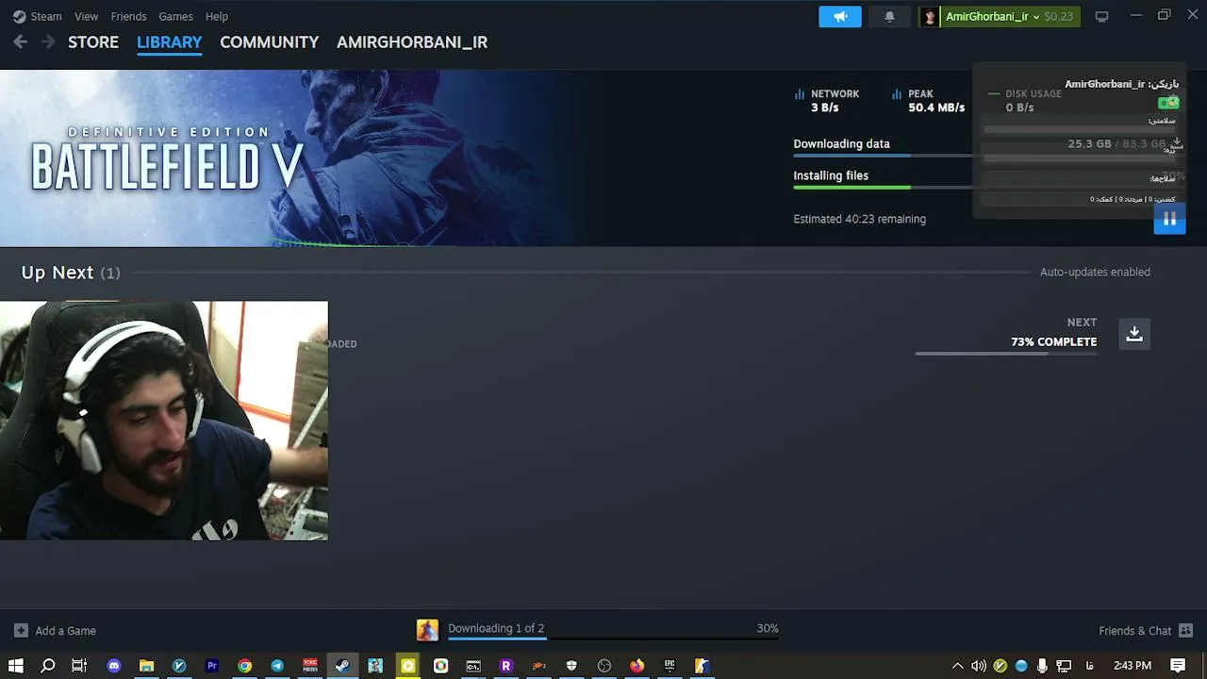The height and width of the screenshot is (679, 1207).
Task: Switch to the LIBRARY tab
Action: tap(170, 42)
